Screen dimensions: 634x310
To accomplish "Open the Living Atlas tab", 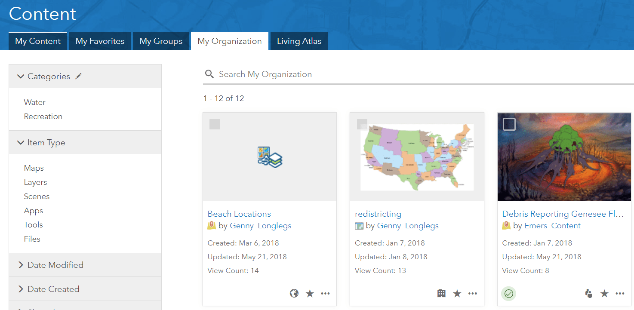I will [x=299, y=41].
